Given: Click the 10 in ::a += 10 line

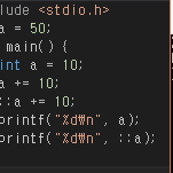Looking at the screenshot, I should click(62, 101).
